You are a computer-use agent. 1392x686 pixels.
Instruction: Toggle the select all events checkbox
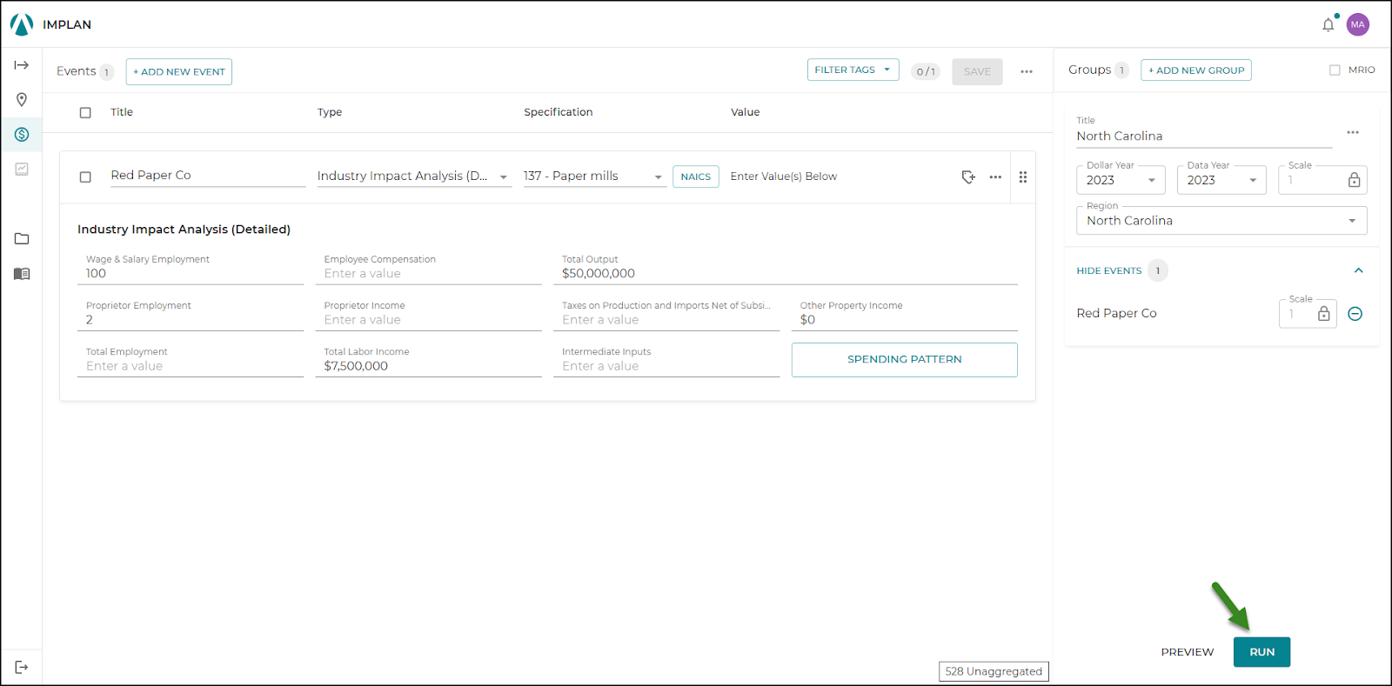[85, 112]
